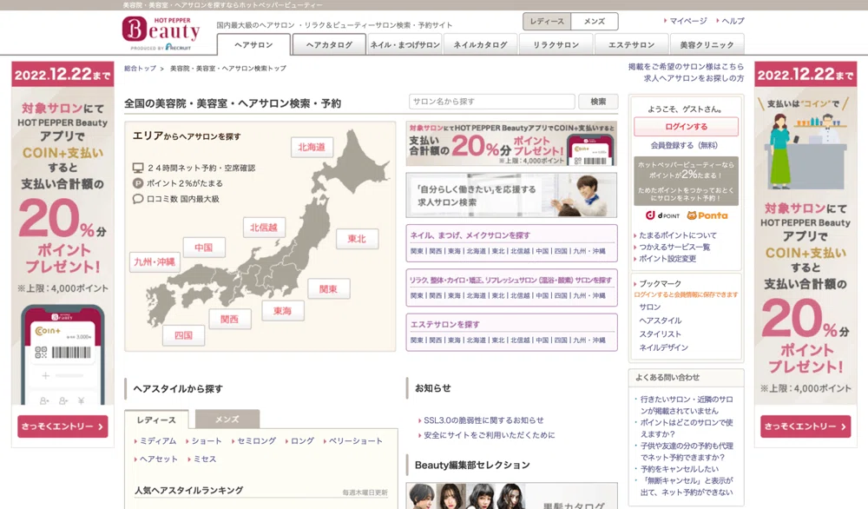Click left banner さっそくエントリー button
Viewport: 868px width, 509px height.
pos(62,426)
